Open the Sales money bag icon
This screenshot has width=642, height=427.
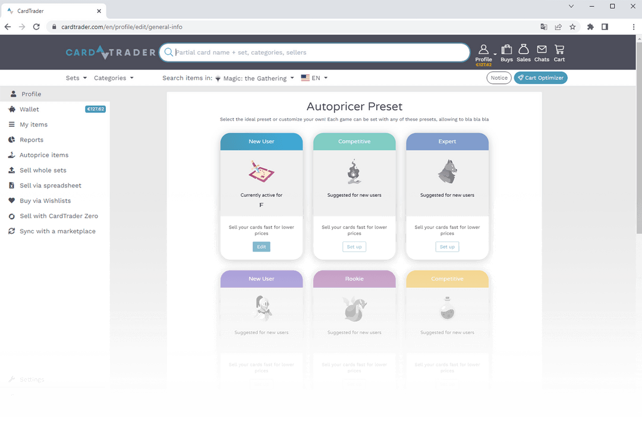[524, 49]
